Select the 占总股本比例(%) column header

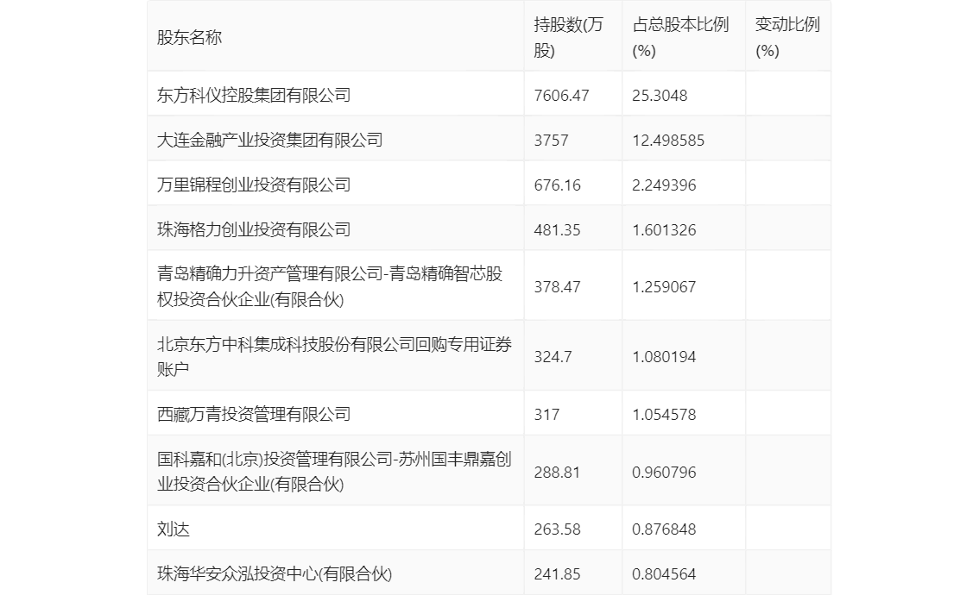680,37
